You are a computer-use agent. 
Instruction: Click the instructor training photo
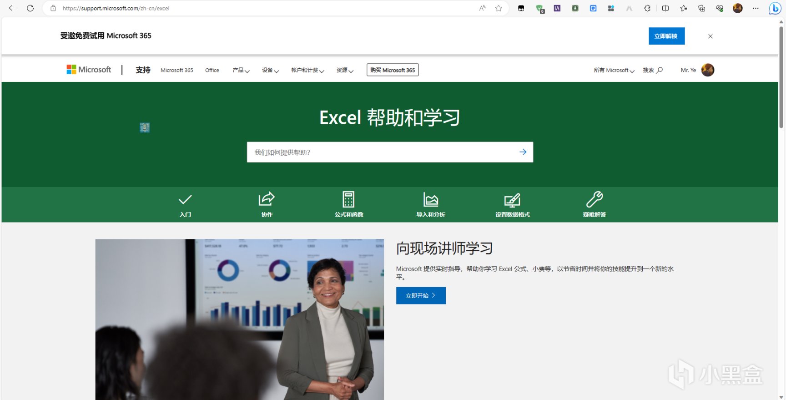(240, 319)
